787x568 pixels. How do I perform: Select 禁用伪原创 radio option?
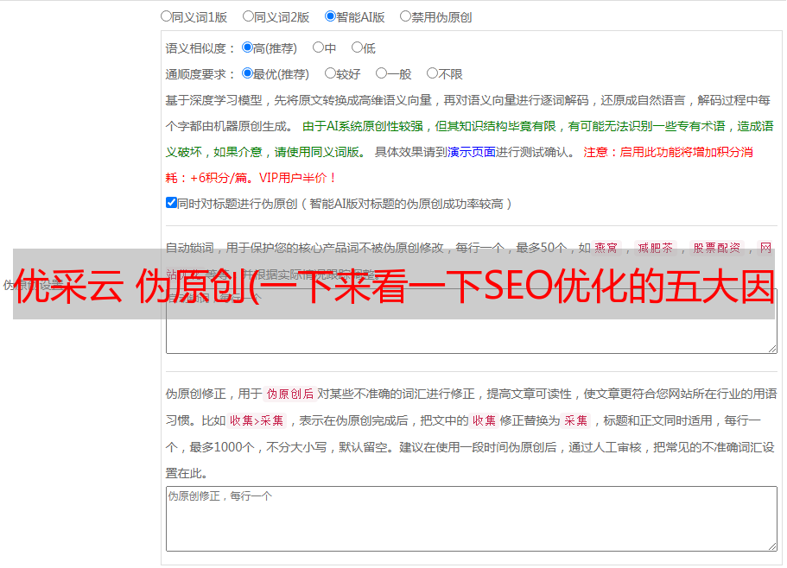coord(405,16)
